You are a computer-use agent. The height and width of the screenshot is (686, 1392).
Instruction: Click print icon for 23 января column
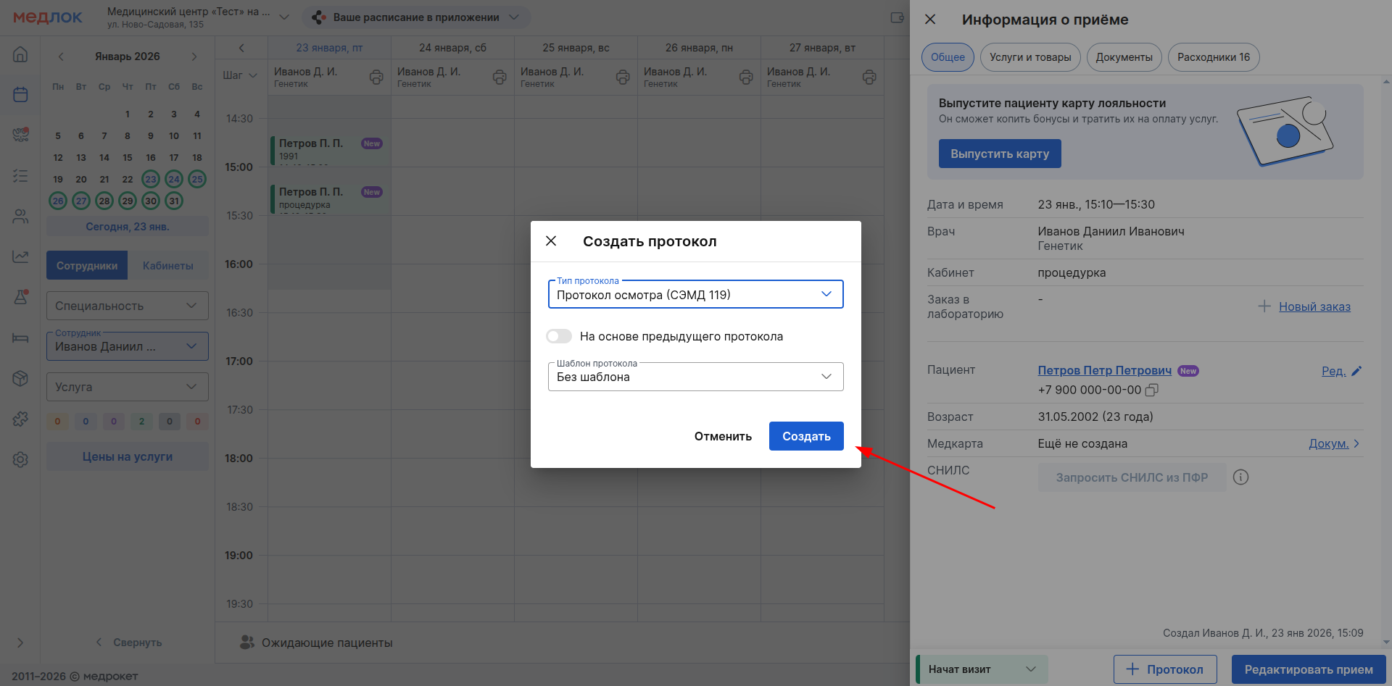(x=376, y=78)
